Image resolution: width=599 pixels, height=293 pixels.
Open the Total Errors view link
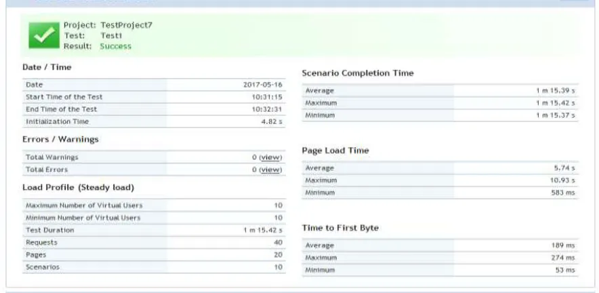[x=270, y=170]
